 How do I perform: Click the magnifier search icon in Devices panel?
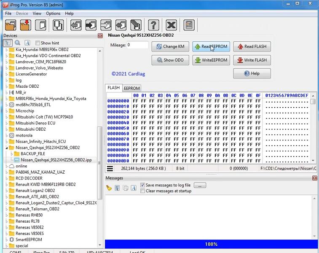(18, 43)
